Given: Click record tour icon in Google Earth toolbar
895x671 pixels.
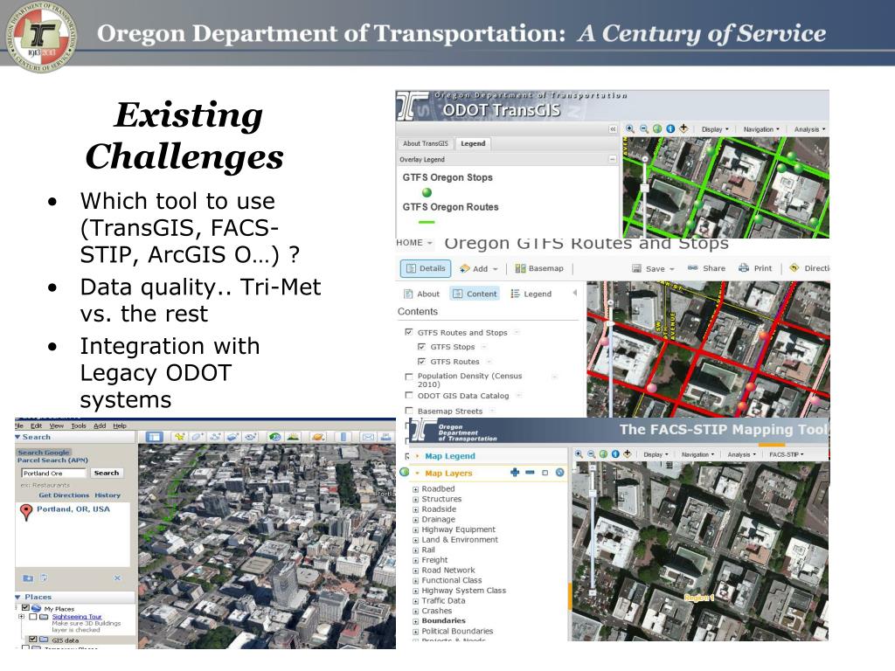Looking at the screenshot, I should pyautogui.click(x=251, y=437).
